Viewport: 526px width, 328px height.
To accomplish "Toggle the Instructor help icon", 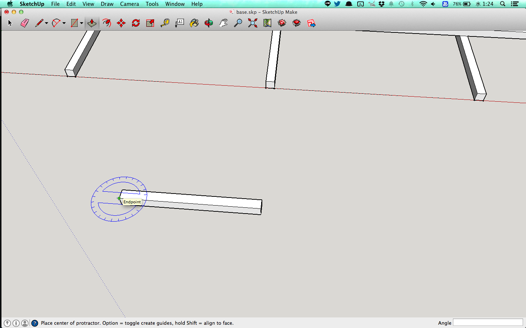I will click(35, 323).
